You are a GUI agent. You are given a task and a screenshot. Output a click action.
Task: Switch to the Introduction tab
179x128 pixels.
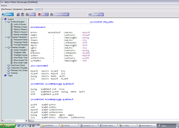tap(17, 9)
